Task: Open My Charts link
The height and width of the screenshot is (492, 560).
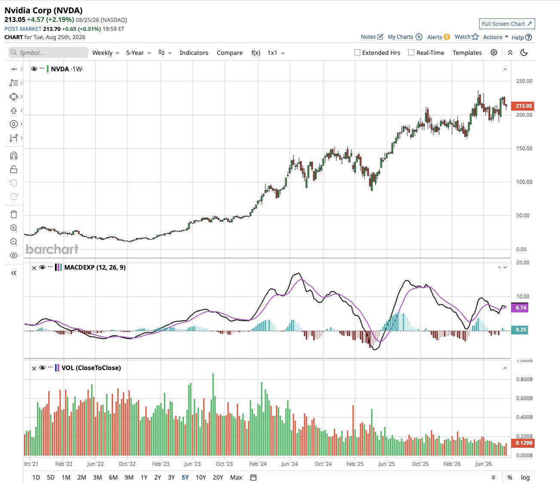Action: (x=405, y=37)
